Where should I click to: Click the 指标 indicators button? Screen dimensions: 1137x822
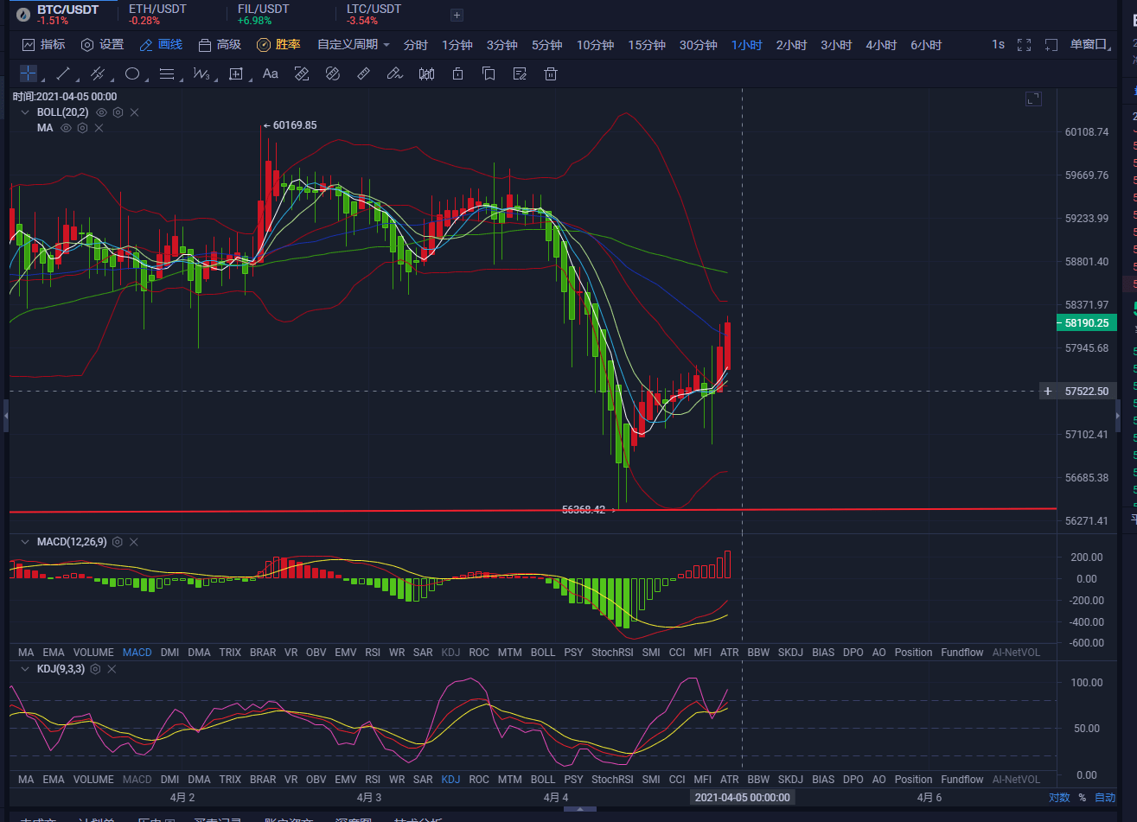(43, 45)
